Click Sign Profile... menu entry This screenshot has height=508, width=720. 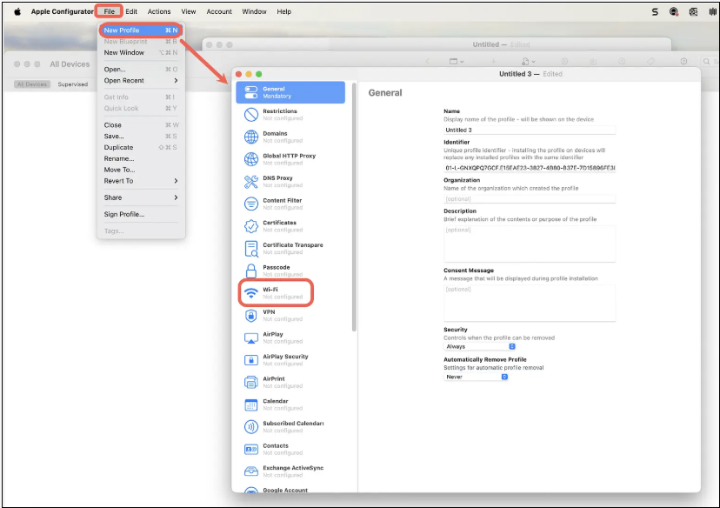(124, 214)
